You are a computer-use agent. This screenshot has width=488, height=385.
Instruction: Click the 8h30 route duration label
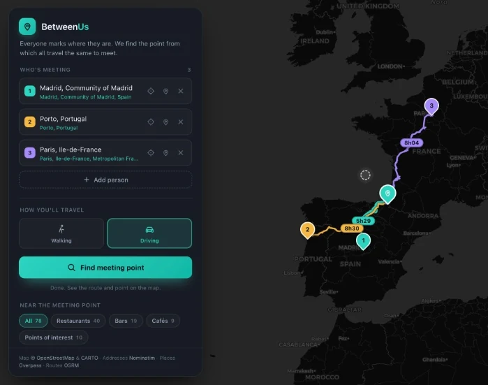tap(352, 228)
